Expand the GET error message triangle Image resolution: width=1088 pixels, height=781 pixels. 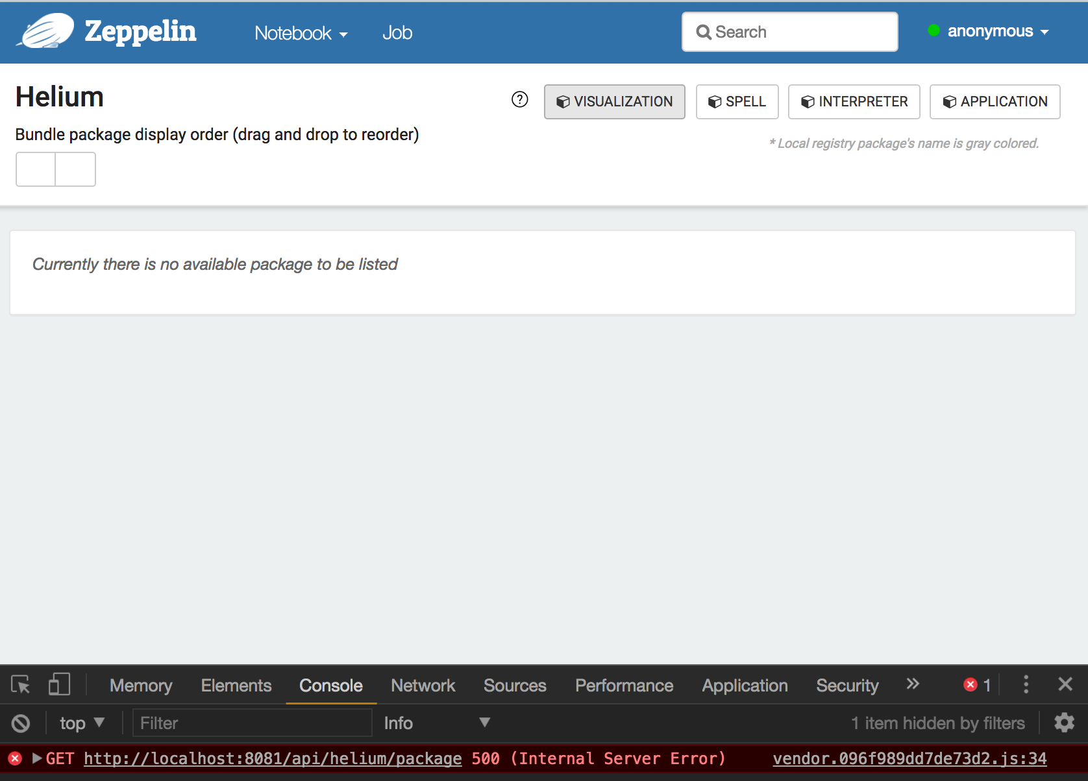click(37, 758)
